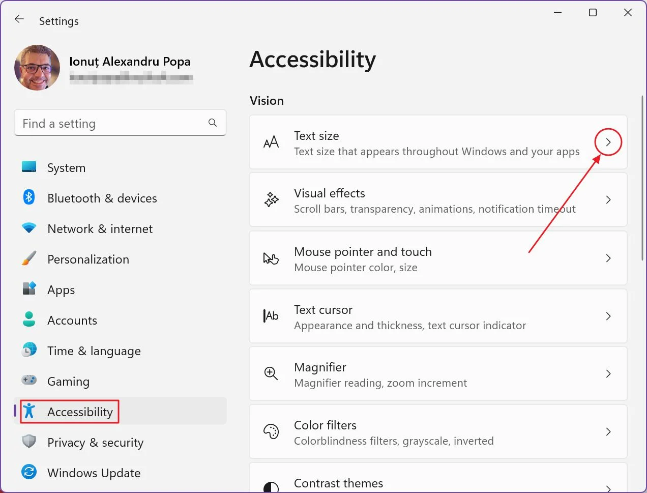647x493 pixels.
Task: Click the System monitor icon
Action: (29, 167)
